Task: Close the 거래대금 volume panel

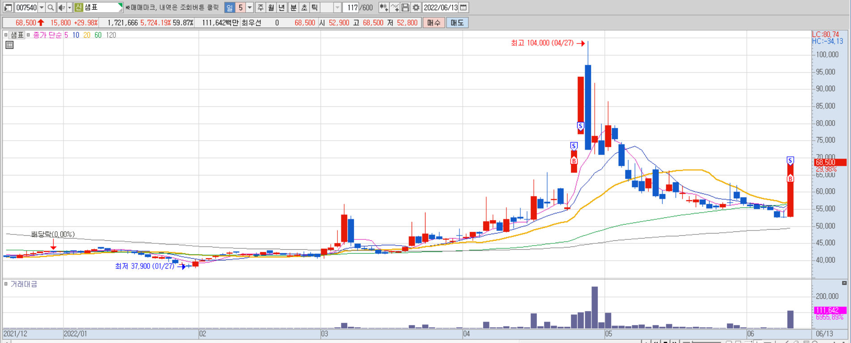Action: click(x=844, y=283)
